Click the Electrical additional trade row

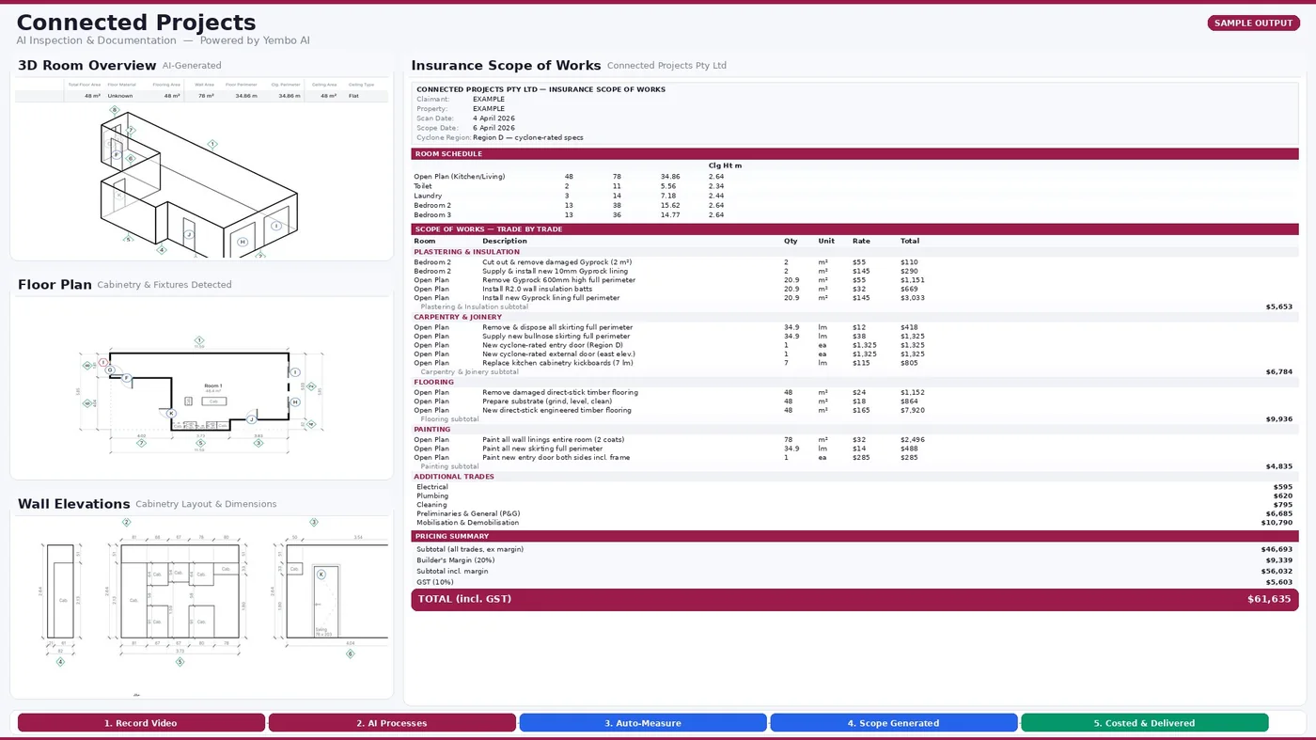pyautogui.click(x=854, y=487)
